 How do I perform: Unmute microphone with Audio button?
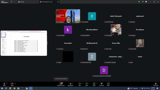coord(4,84)
